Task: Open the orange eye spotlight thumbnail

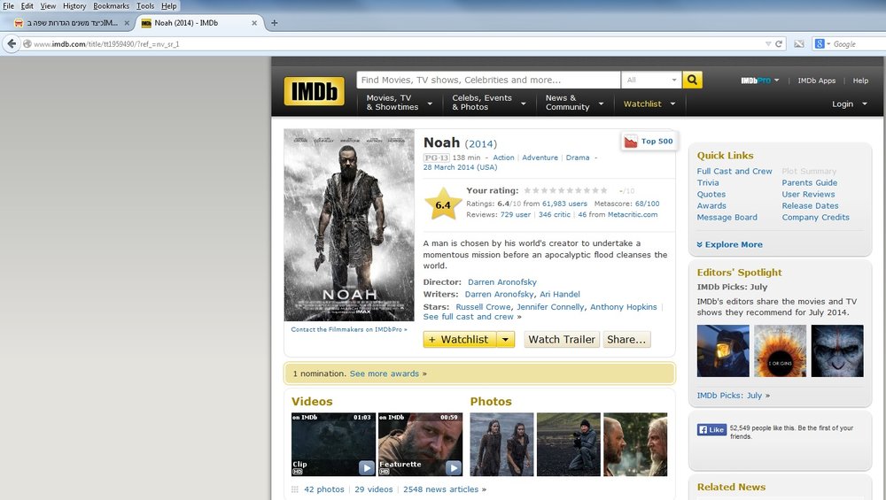Action: point(780,351)
